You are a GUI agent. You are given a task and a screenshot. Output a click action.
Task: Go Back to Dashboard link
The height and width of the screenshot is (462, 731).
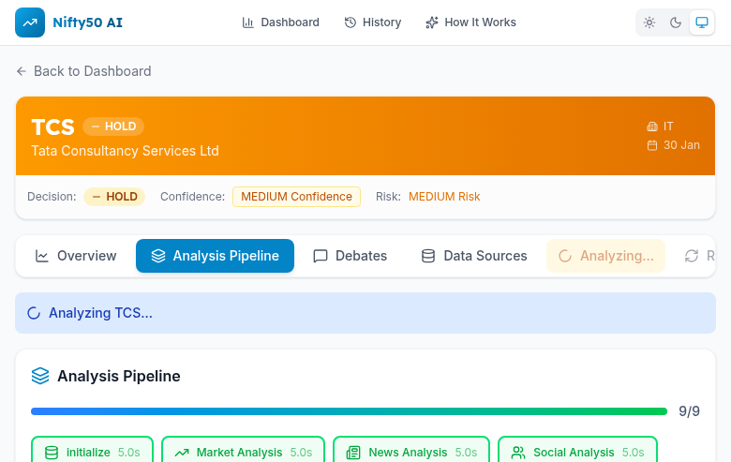tap(83, 71)
